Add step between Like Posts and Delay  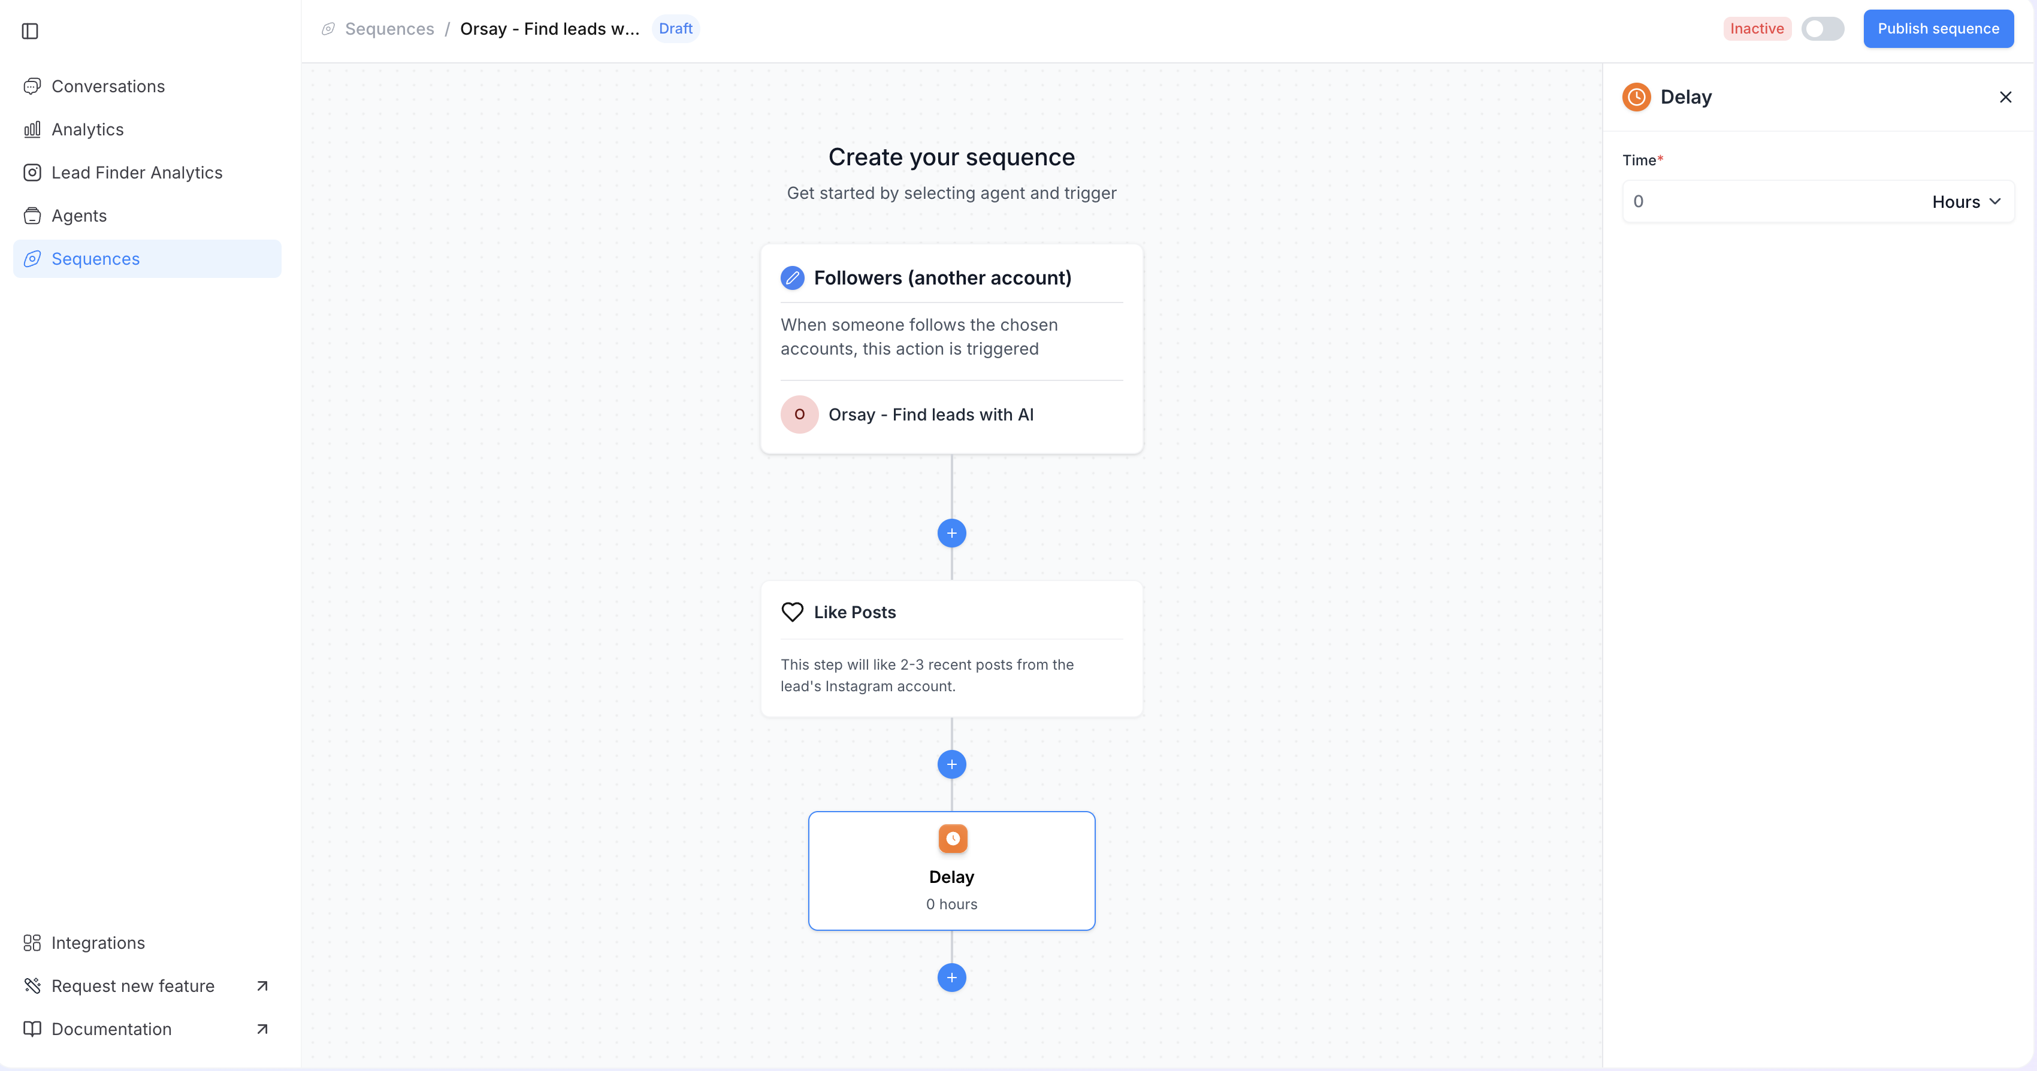[951, 764]
